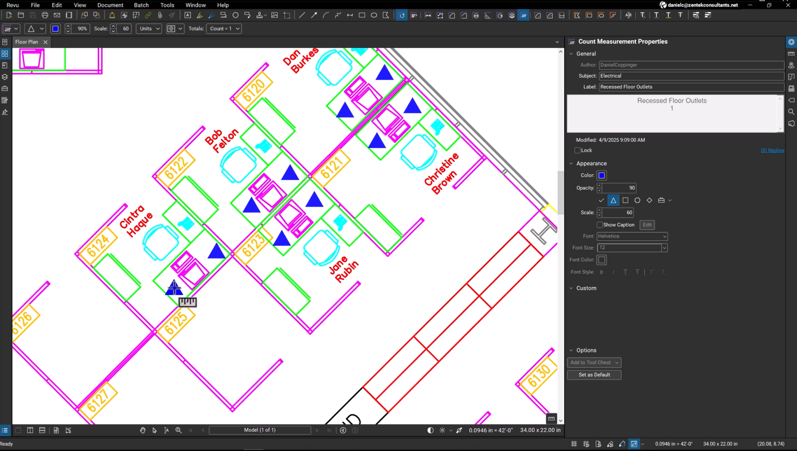Toggle dimmer half-circle icon in bottom bar

430,430
